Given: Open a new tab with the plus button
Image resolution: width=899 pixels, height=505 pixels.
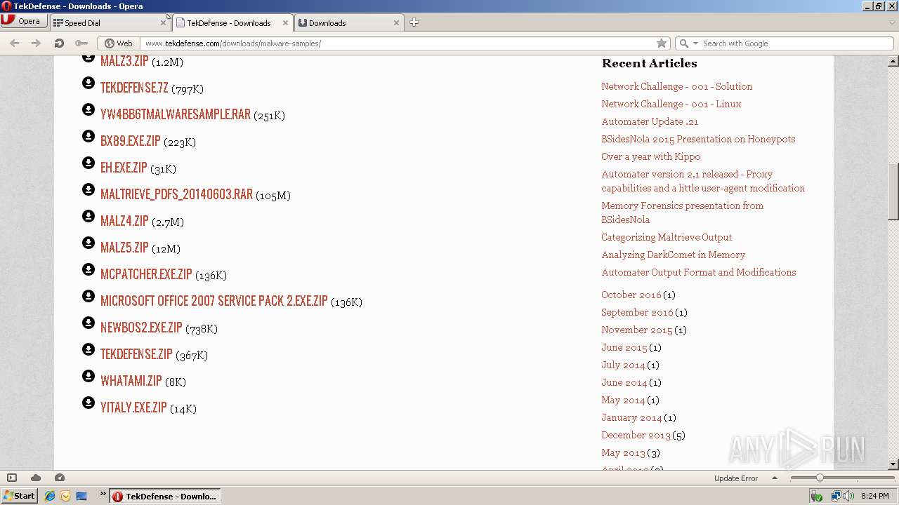Looking at the screenshot, I should coord(414,22).
